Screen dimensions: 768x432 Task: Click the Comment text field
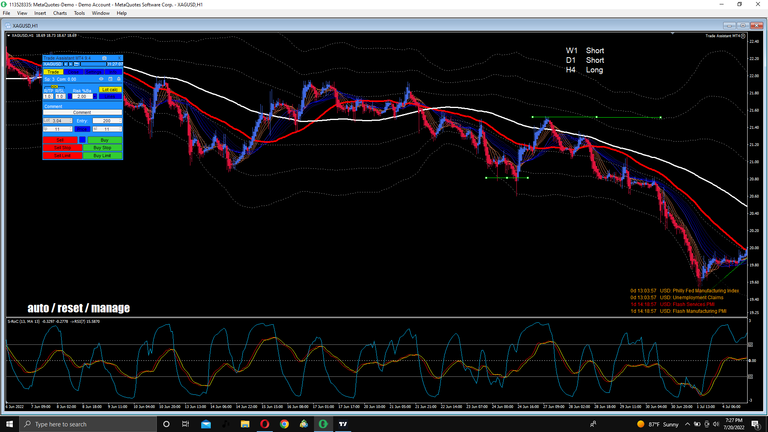(x=82, y=112)
